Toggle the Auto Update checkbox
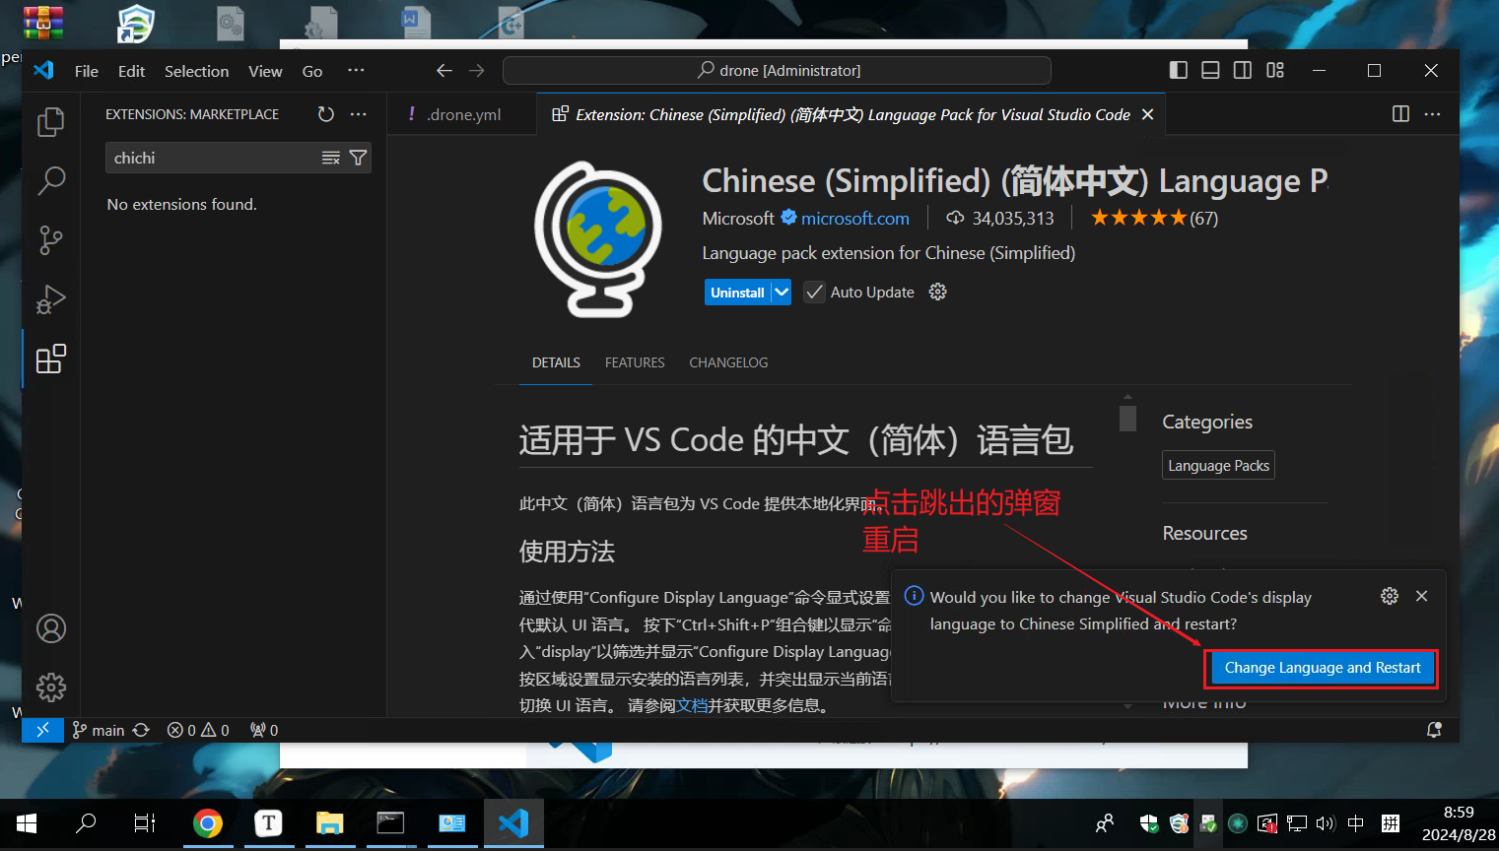Image resolution: width=1499 pixels, height=851 pixels. (814, 293)
